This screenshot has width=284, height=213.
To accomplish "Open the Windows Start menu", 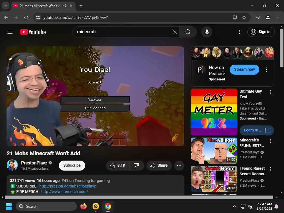I will point(9,206).
